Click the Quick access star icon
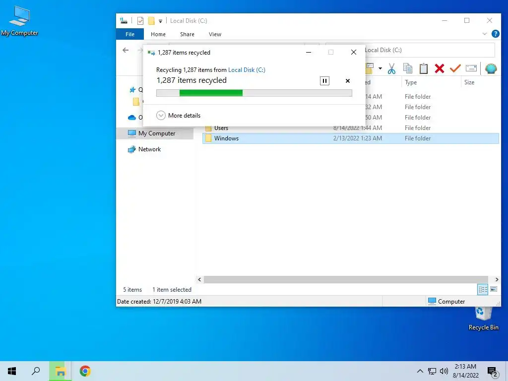Screen dimensions: 508x381 [132, 90]
